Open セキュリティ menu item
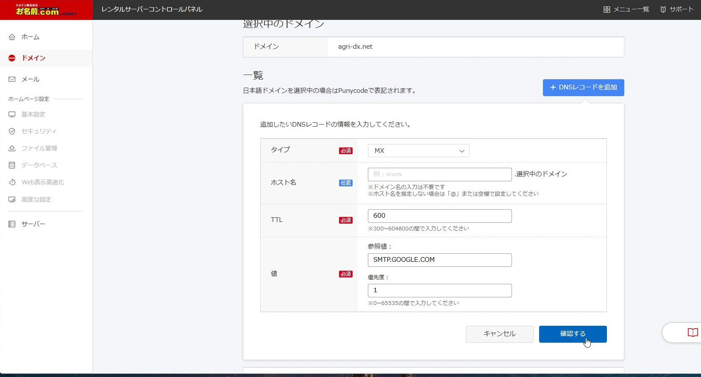The height and width of the screenshot is (377, 701). [39, 131]
